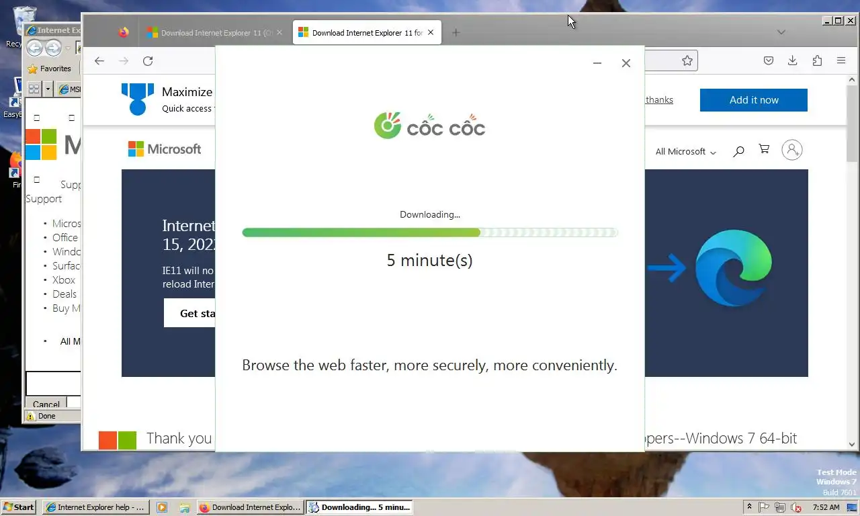Click Quick Tabs icon in Internet Explorer
Viewport: 860px width, 516px height.
[x=34, y=89]
